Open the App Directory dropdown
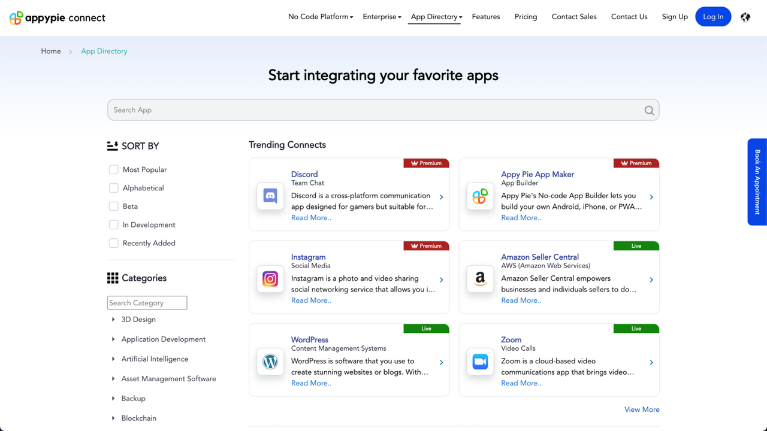The height and width of the screenshot is (431, 767). click(436, 17)
